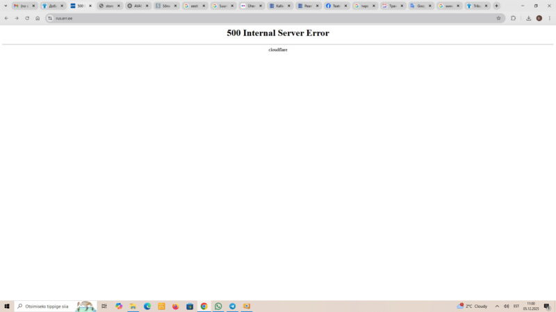This screenshot has height=312, width=556.
Task: Open a new tab with plus button
Action: (x=496, y=6)
